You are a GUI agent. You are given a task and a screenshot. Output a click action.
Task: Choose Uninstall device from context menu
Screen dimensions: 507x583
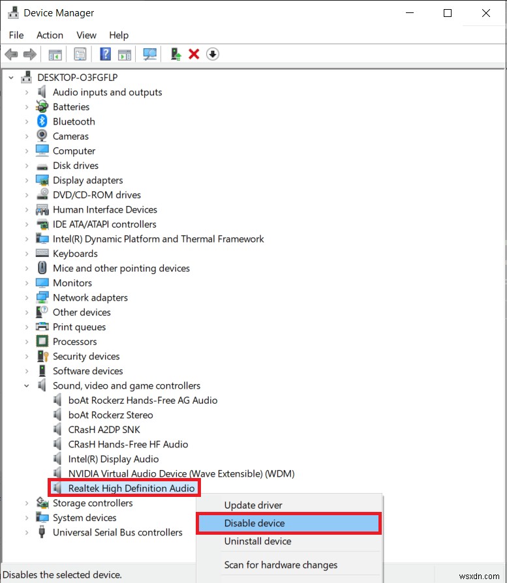click(289, 541)
